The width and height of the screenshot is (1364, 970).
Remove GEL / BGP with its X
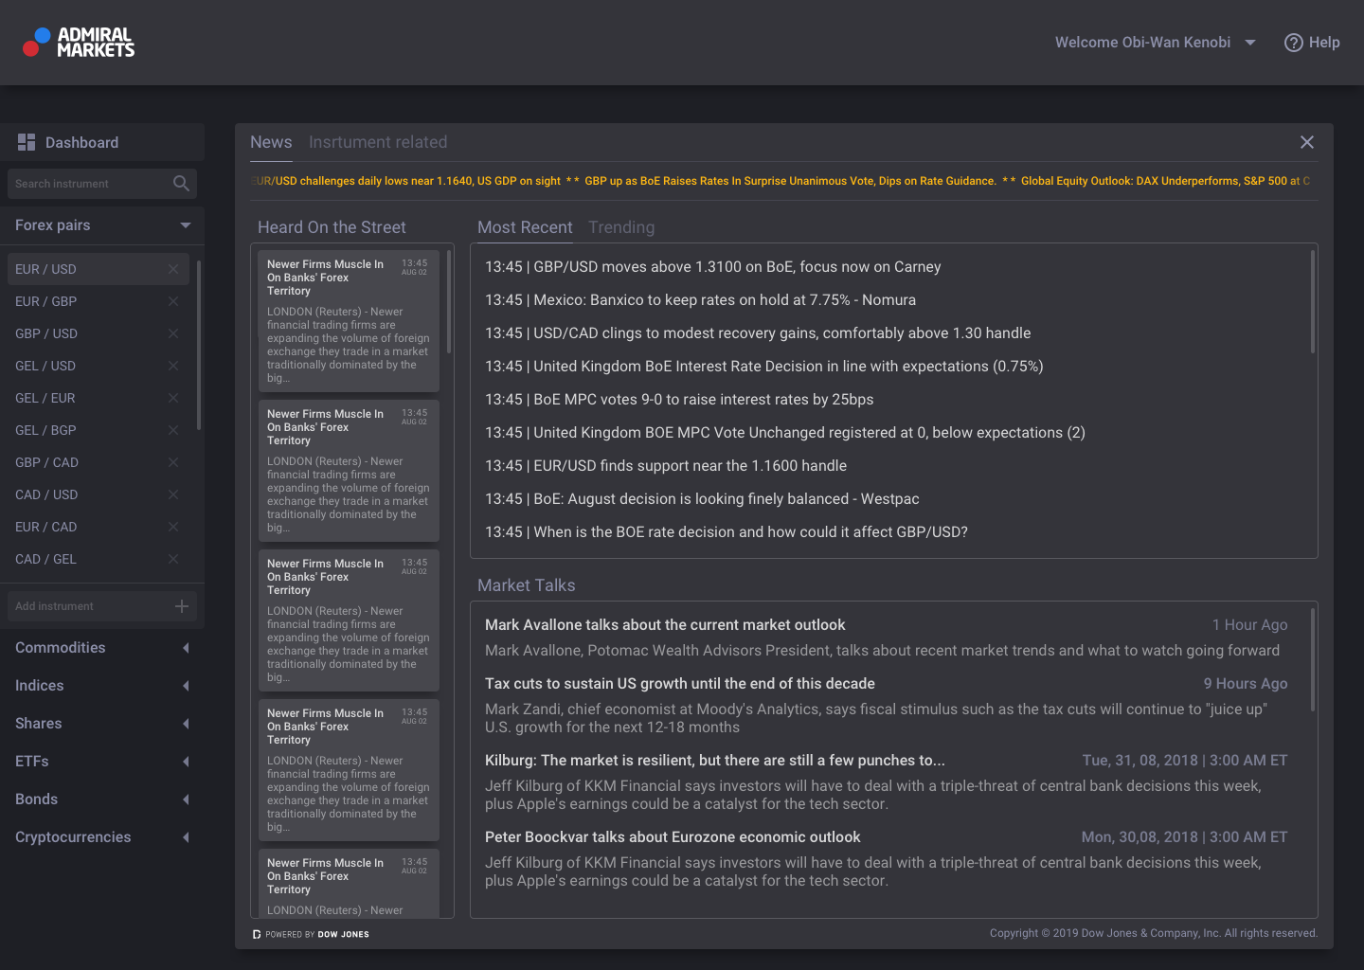[x=173, y=430]
